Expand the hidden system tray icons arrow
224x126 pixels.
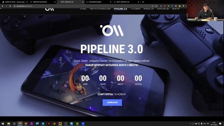click(x=190, y=124)
